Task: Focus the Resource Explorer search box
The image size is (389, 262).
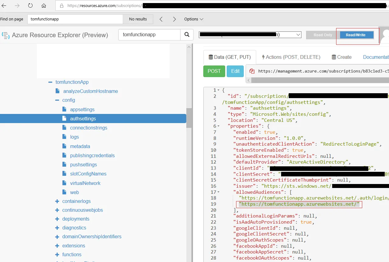Action: click(x=149, y=35)
